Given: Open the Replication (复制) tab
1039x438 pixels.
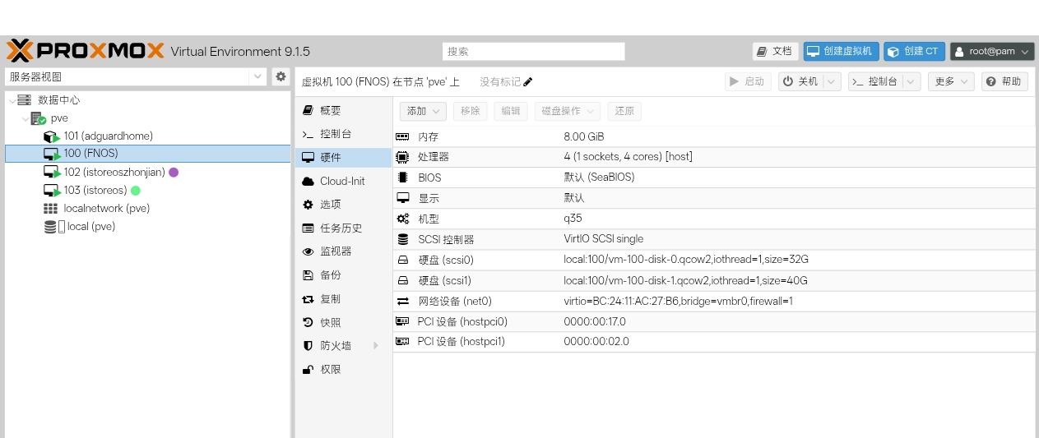Looking at the screenshot, I should pyautogui.click(x=343, y=299).
